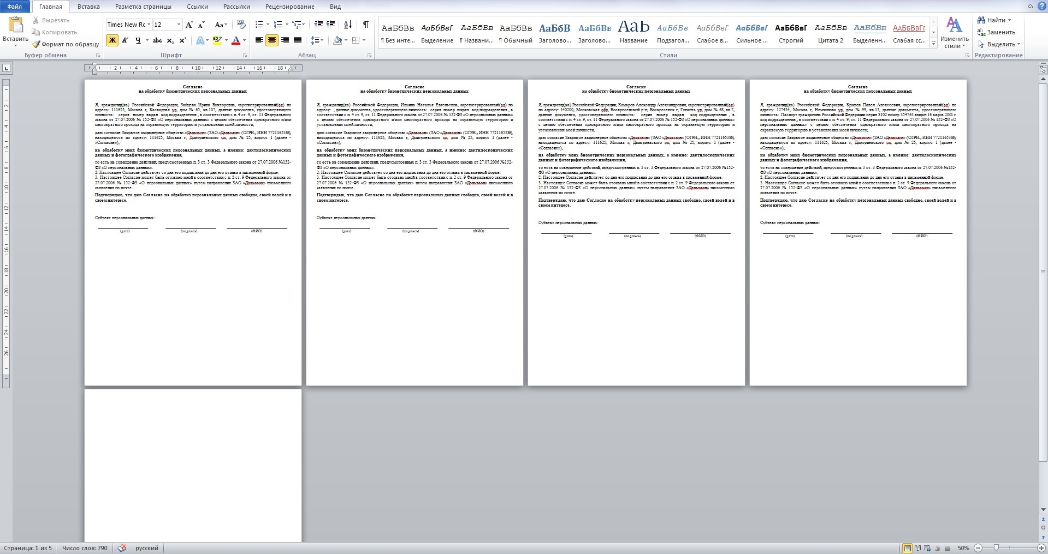Click the borders icon
1048x554 pixels.
coord(356,40)
